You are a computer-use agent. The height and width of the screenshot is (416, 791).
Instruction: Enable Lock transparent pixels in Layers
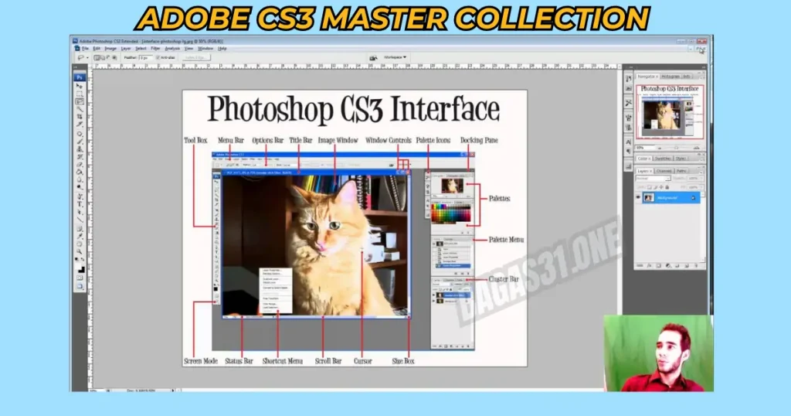[649, 187]
